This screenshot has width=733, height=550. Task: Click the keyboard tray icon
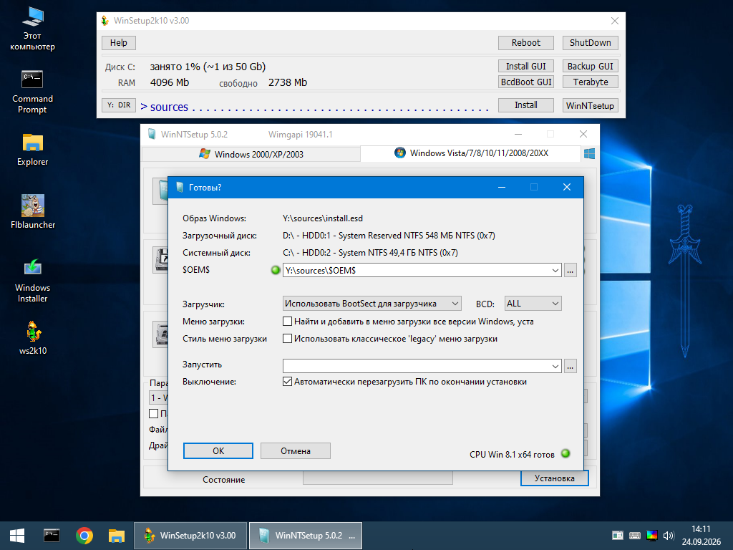point(635,536)
